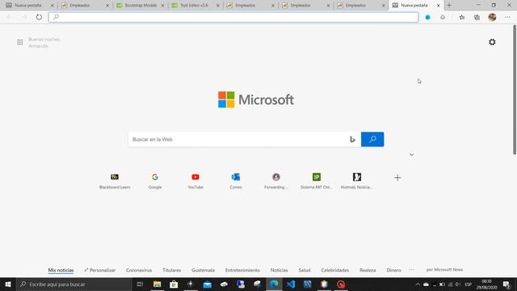Open File Explorer from the taskbar
517x291 pixels.
tap(157, 284)
